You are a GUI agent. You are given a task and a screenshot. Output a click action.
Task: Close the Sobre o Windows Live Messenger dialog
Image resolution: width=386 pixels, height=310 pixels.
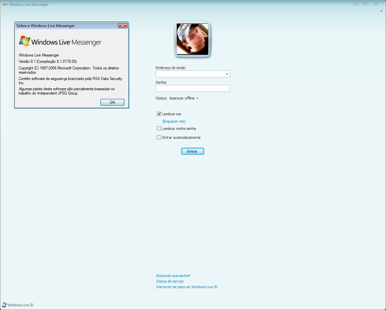pyautogui.click(x=123, y=26)
